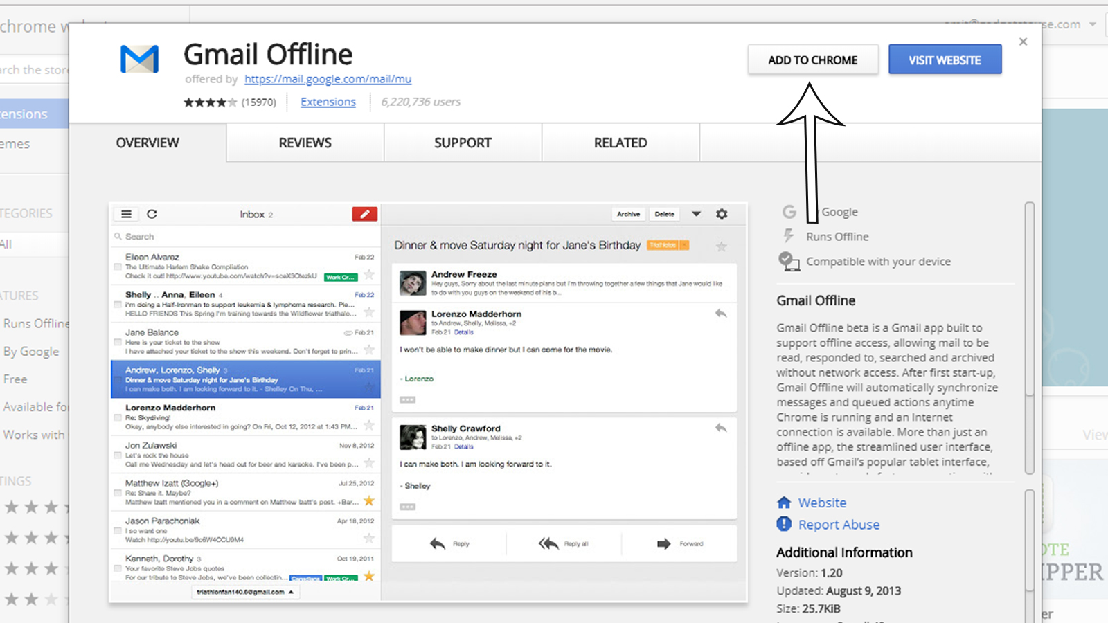Click the Compatible with your device icon
Viewport: 1108px width, 623px height.
(x=789, y=261)
